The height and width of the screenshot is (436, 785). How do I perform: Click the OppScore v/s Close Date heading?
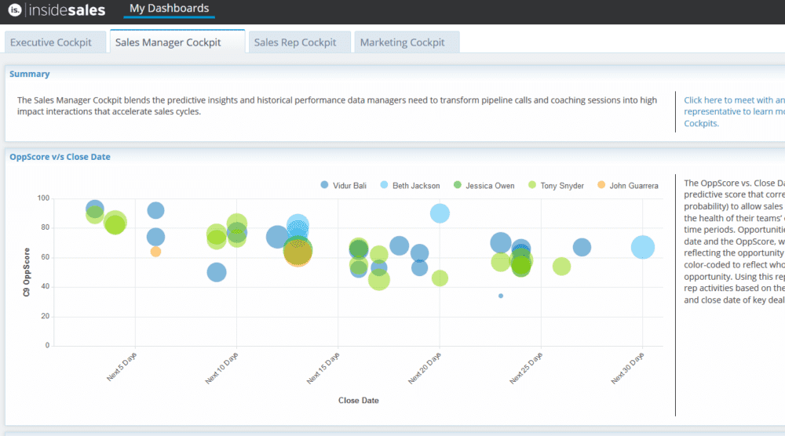pyautogui.click(x=60, y=157)
